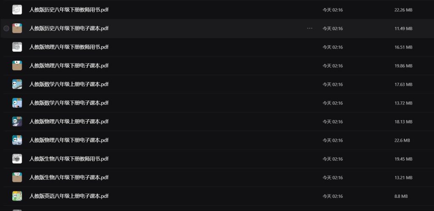Click thumbnail icon of 人教版历史八年级下册教师用书.pdf

coord(17,10)
